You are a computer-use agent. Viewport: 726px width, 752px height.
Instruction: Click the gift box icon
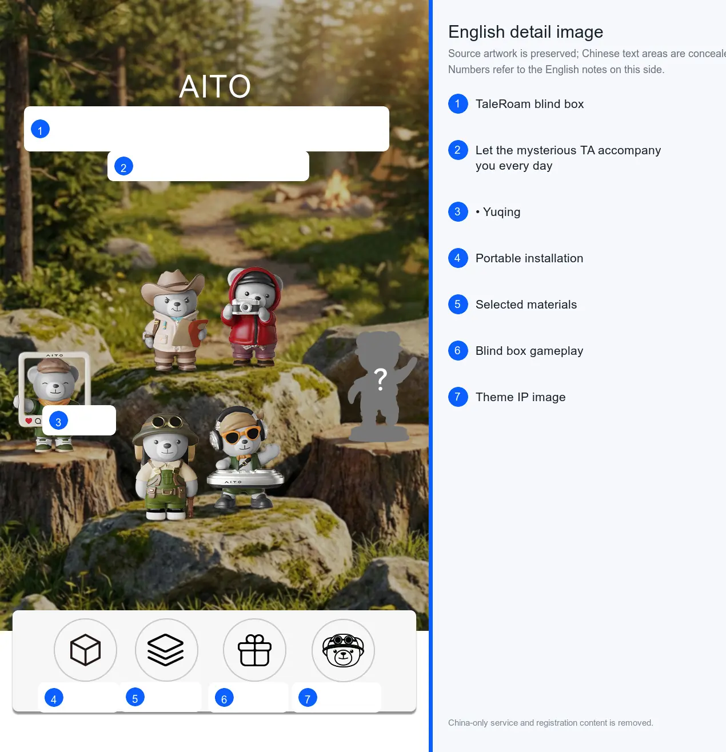pos(254,650)
